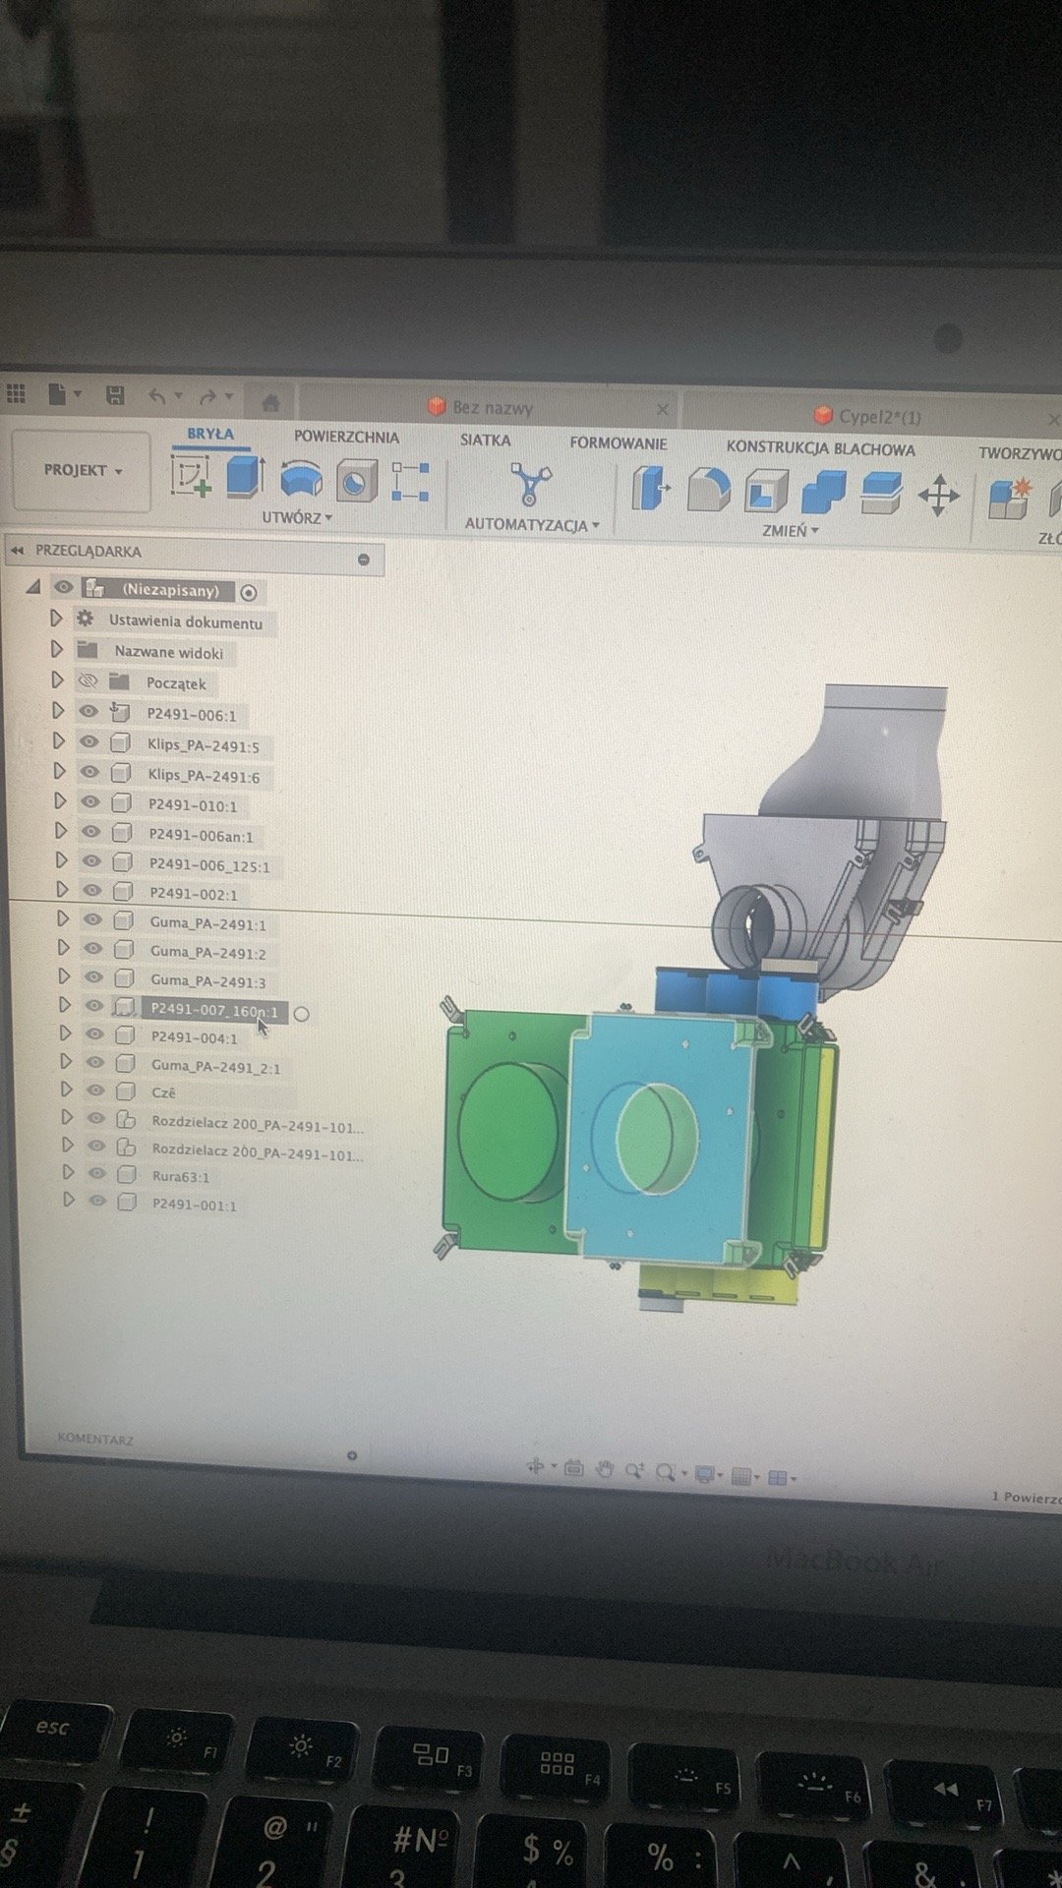Select the Fillet tool
Viewport: 1062px width, 1888px height.
pos(708,490)
